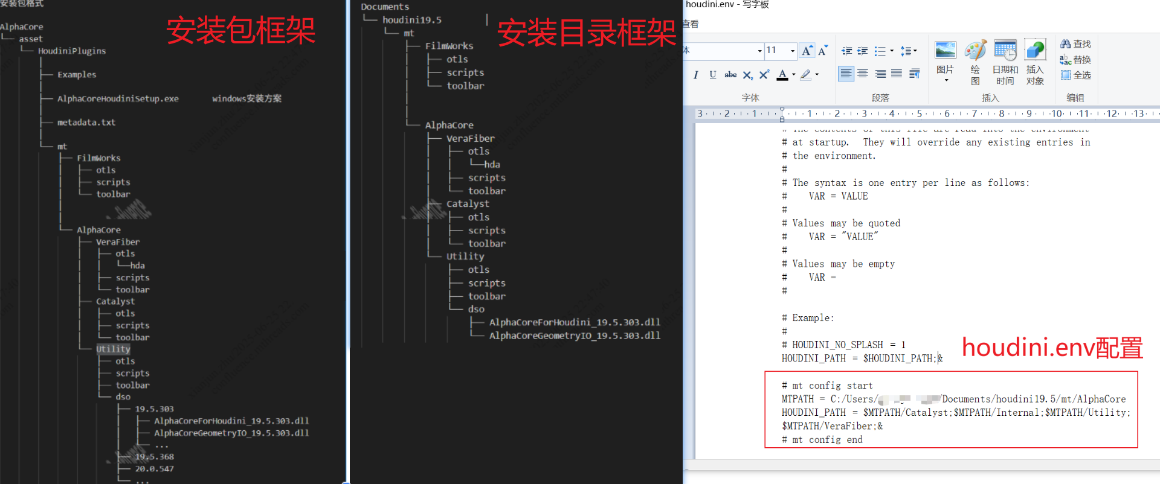The image size is (1160, 484).
Task: Click 'metadata.txt' in the package tree
Action: [86, 122]
